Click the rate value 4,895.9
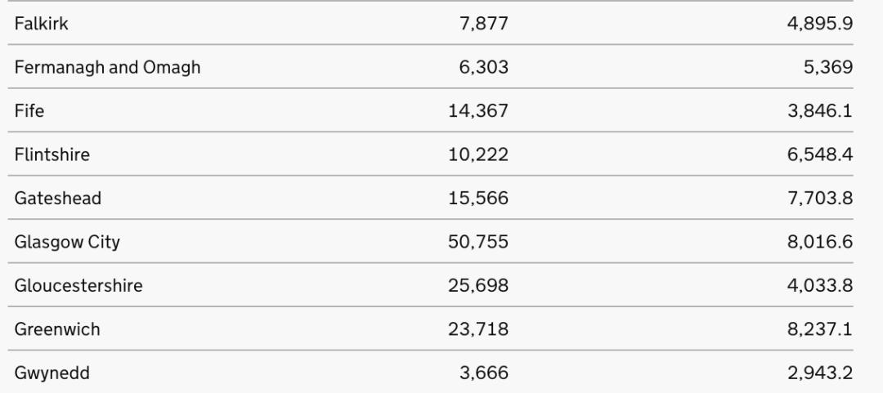 click(819, 25)
